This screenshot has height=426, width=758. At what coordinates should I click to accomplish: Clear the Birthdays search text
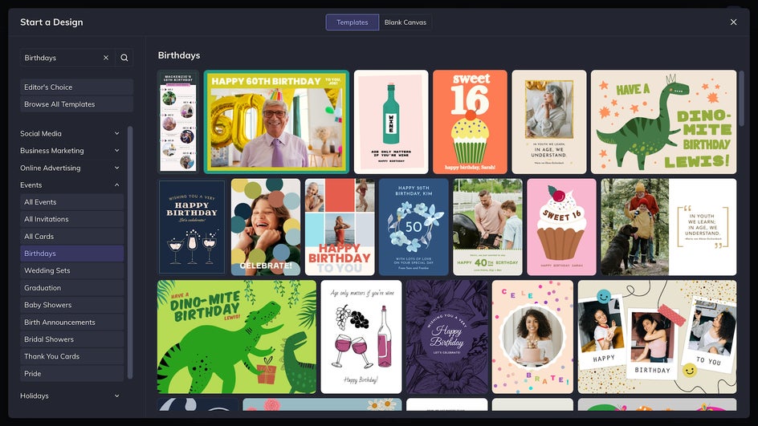pyautogui.click(x=106, y=58)
